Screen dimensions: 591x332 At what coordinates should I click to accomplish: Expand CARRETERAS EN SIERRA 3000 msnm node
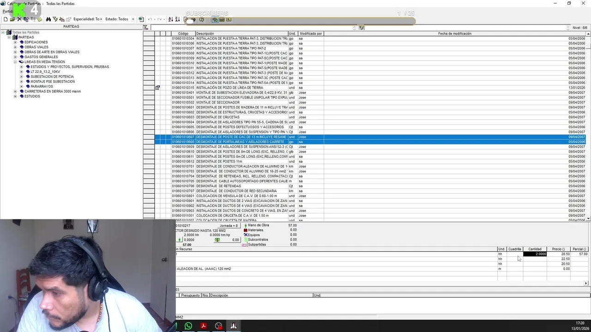click(15, 91)
